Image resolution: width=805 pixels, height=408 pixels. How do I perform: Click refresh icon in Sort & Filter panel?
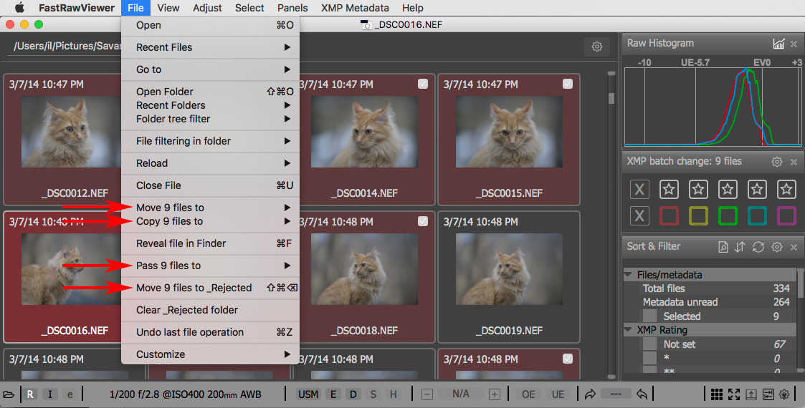[758, 247]
